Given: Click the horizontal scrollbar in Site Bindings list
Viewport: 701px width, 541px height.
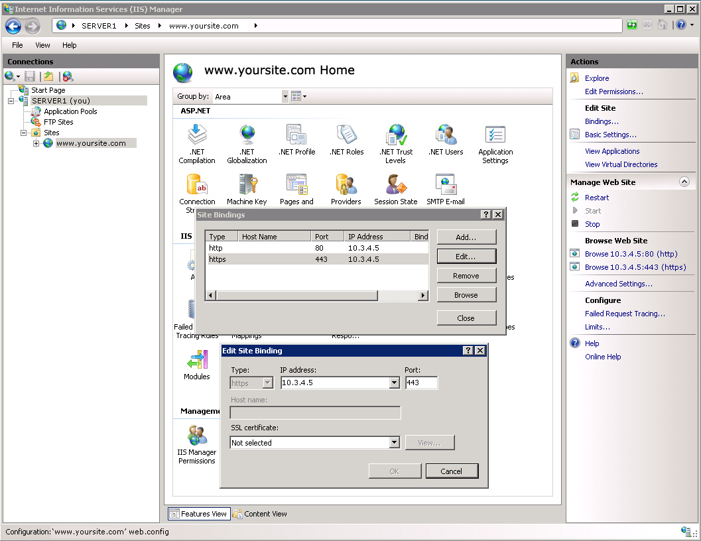Looking at the screenshot, I should coord(297,295).
